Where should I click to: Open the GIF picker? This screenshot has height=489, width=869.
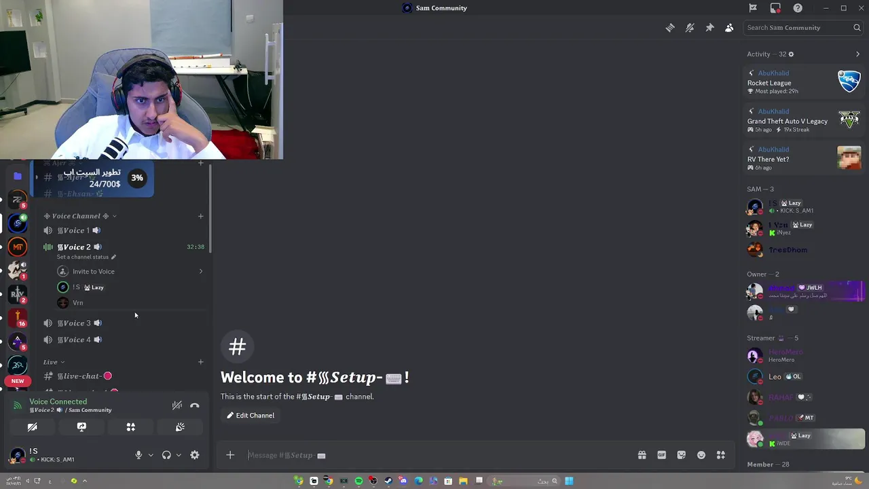tap(661, 455)
